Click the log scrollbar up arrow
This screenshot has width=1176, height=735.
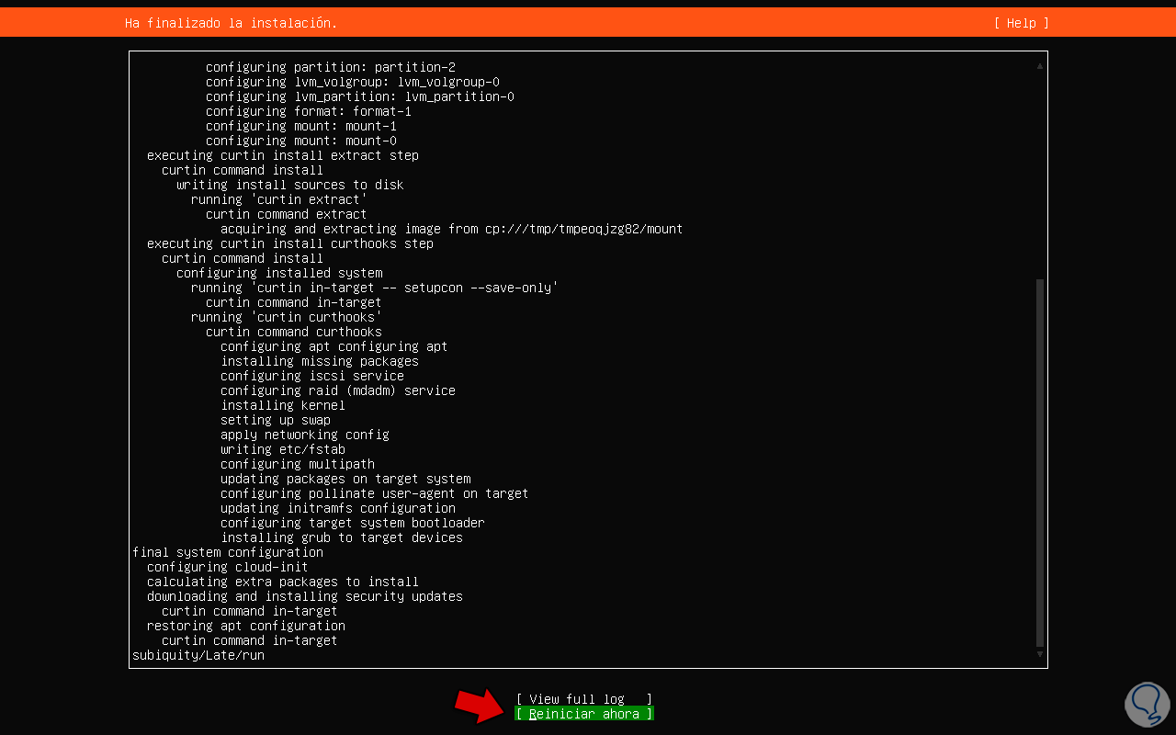(1040, 66)
